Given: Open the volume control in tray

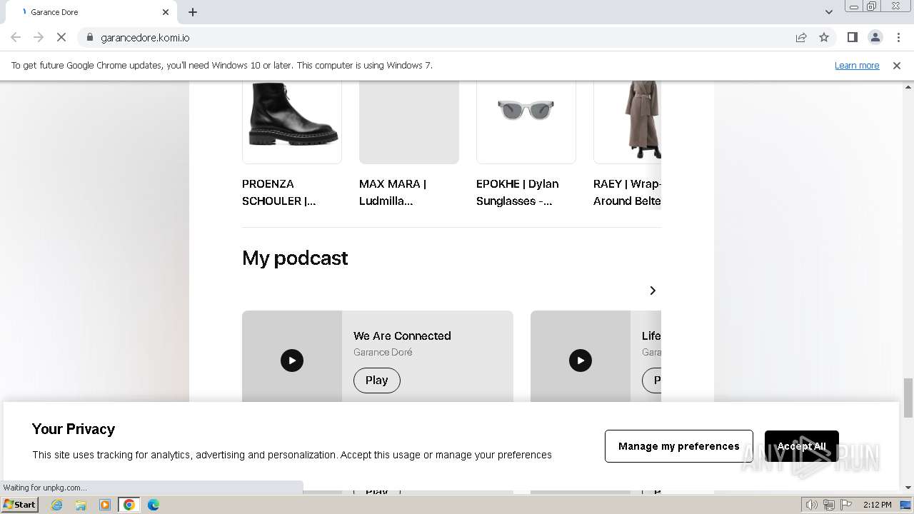Looking at the screenshot, I should click(812, 505).
